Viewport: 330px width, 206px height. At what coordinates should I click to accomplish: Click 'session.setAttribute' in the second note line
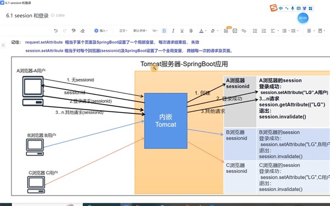click(x=45, y=51)
